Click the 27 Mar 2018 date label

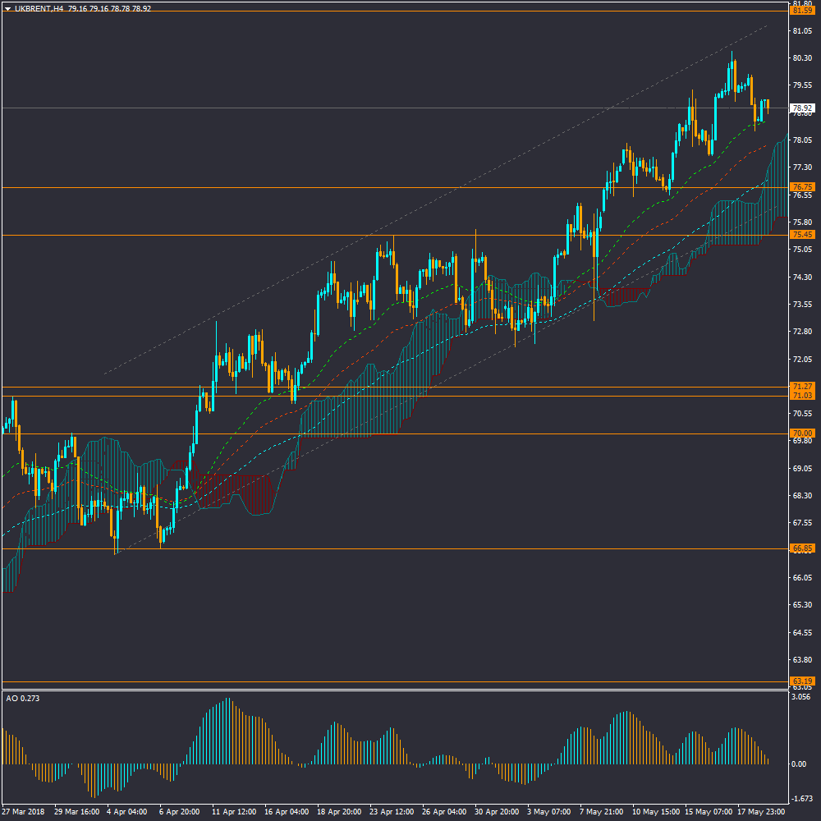point(23,812)
